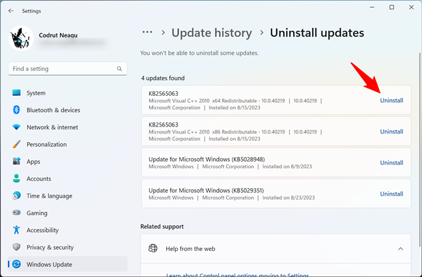Open the user profile avatar
The width and height of the screenshot is (422, 277).
pyautogui.click(x=21, y=38)
